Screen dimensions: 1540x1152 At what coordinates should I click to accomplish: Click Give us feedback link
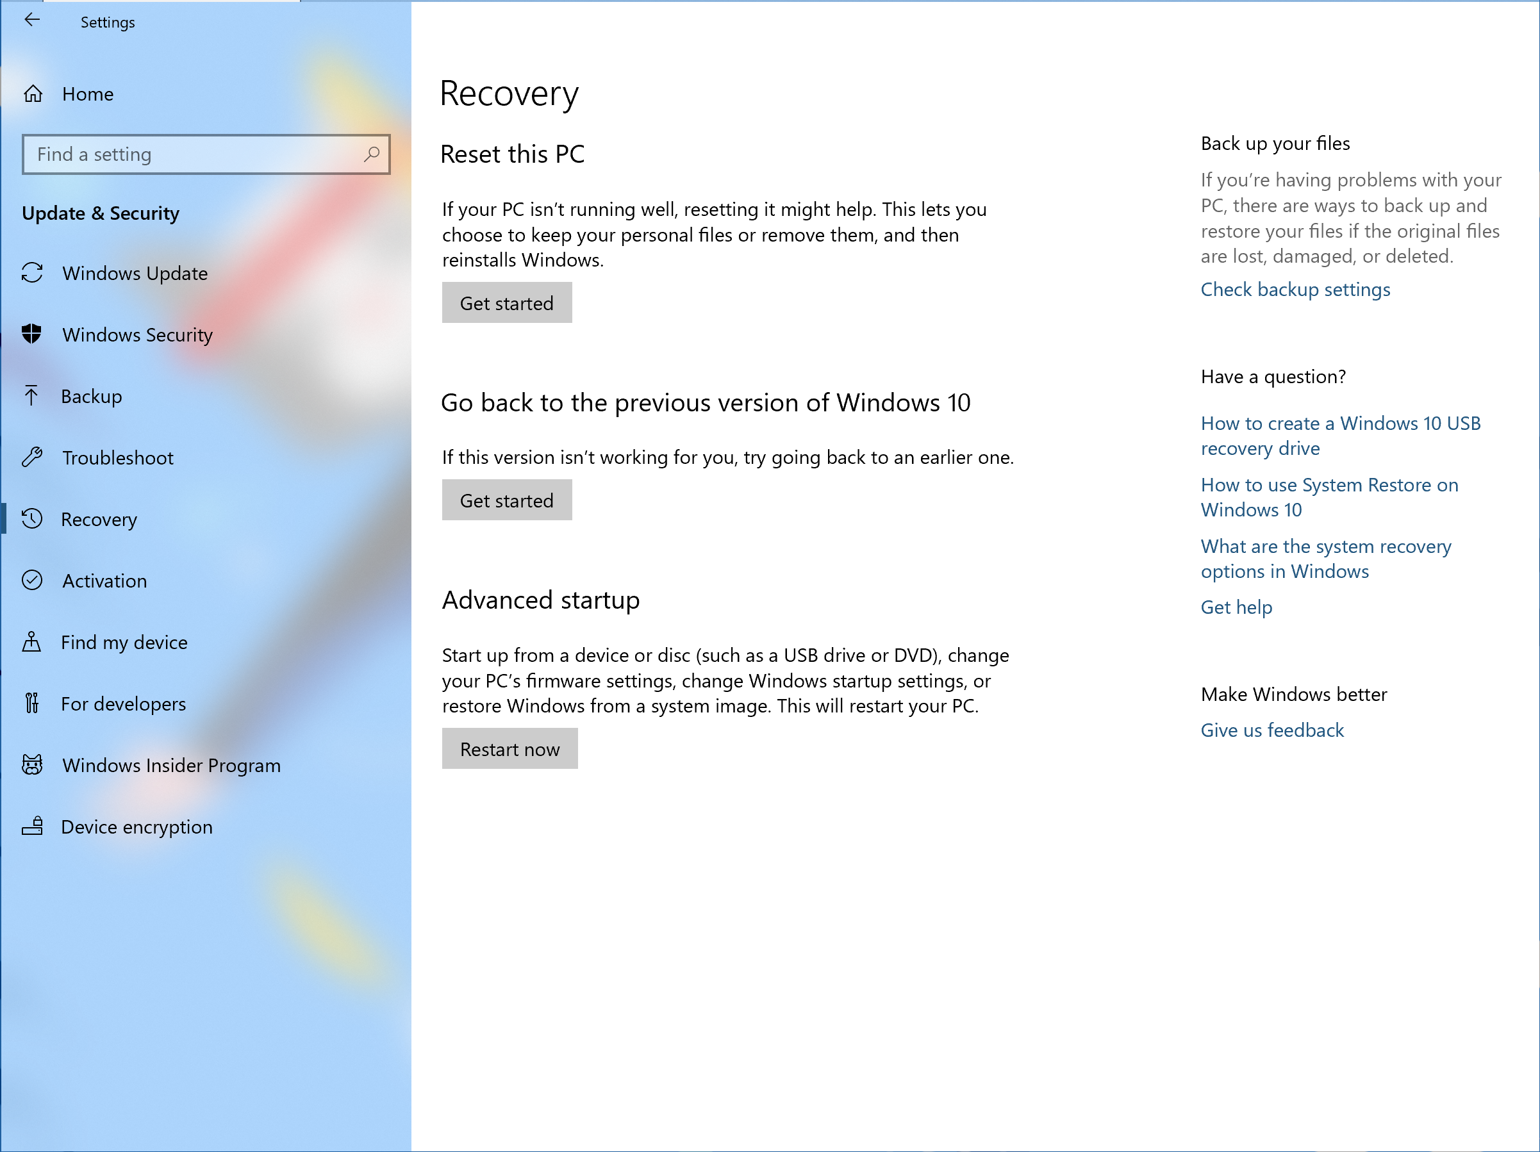tap(1271, 730)
